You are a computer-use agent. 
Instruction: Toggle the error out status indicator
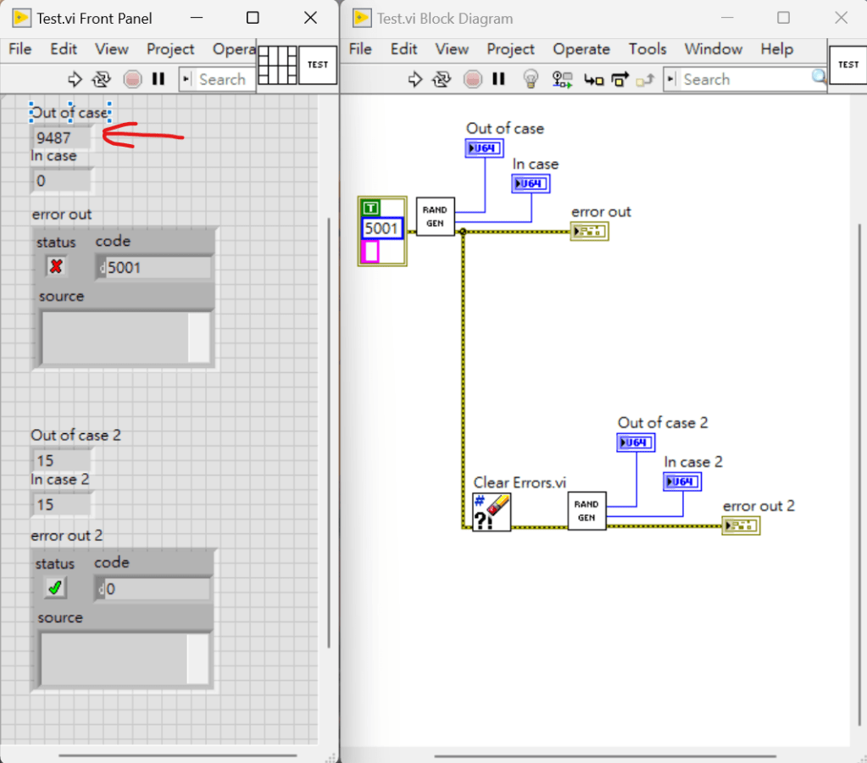point(56,266)
